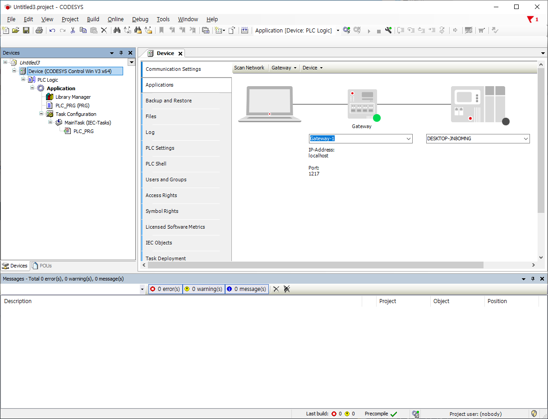Click the Copy toolbar icon
Viewport: 548px width, 419px height.
83,30
